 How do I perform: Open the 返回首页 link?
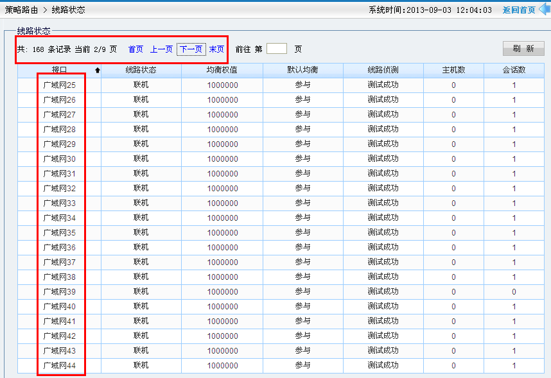tap(518, 10)
